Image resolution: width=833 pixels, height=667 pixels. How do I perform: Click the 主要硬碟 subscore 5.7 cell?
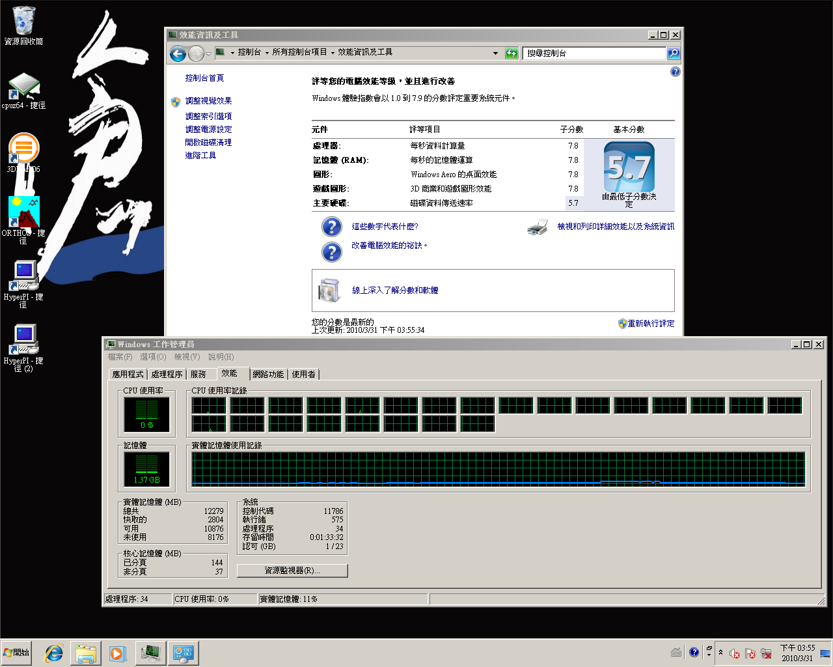click(573, 203)
